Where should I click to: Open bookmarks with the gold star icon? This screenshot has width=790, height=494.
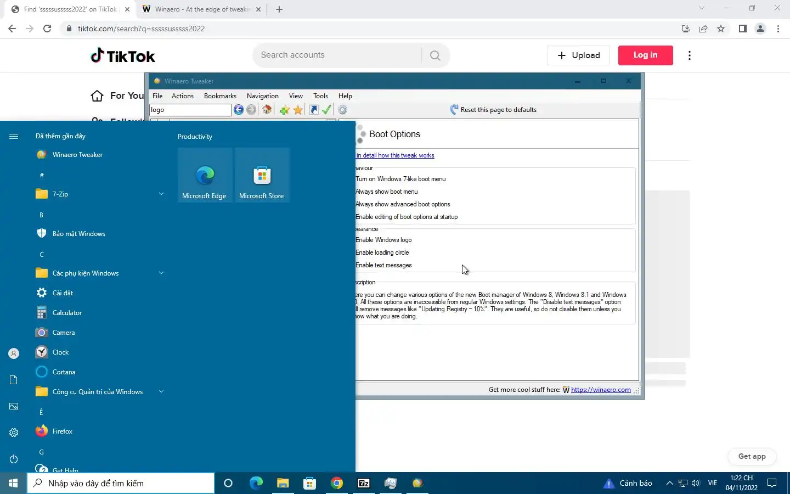click(298, 110)
